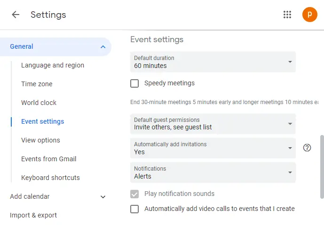Expand the Add calendar section
The height and width of the screenshot is (225, 324).
pos(103,197)
